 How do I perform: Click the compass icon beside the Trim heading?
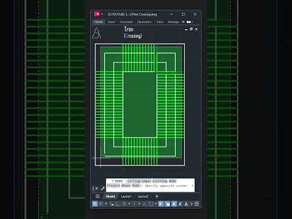[x=97, y=33]
